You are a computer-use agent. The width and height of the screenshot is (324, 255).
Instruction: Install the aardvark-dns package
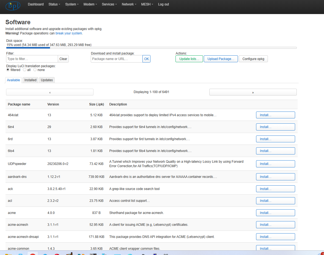tap(275, 177)
